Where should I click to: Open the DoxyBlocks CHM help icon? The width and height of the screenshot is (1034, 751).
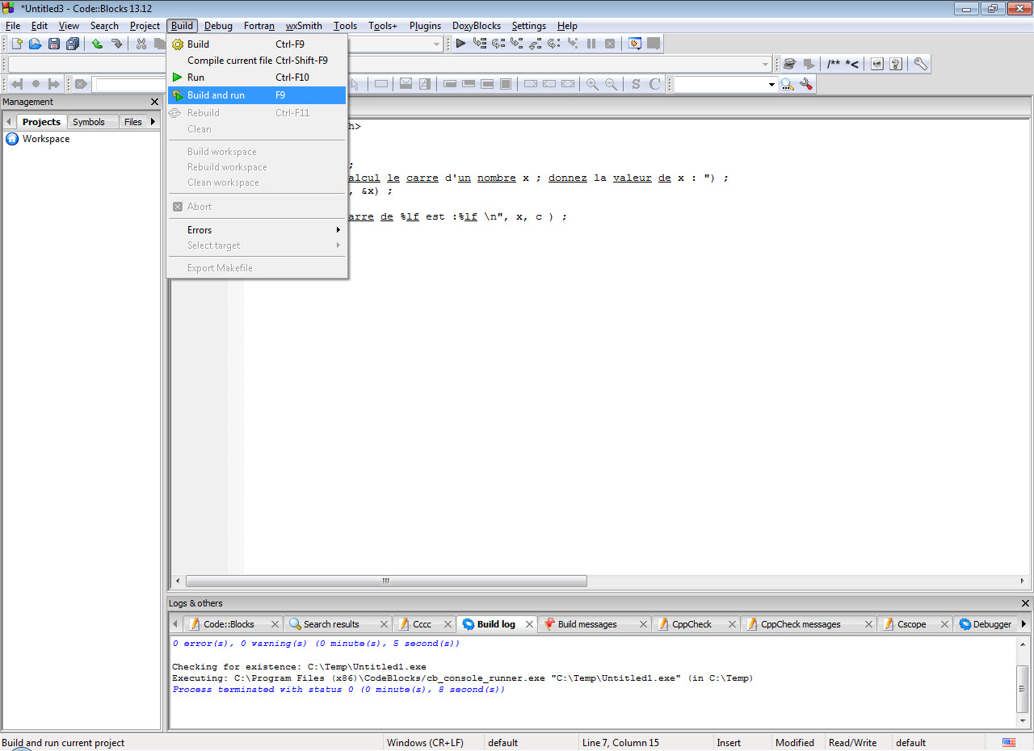[x=896, y=64]
